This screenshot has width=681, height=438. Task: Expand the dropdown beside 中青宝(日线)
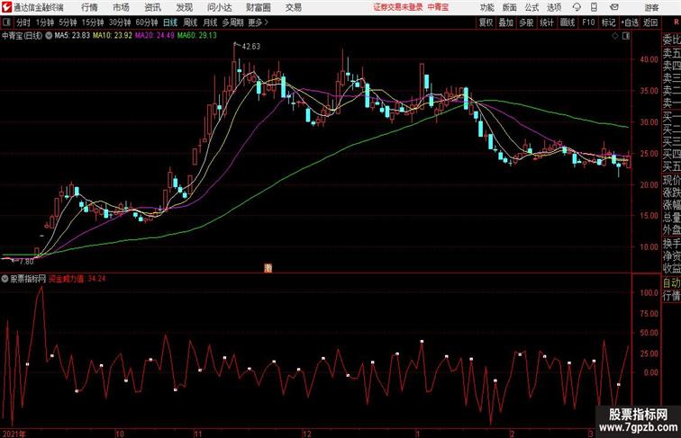click(x=49, y=36)
